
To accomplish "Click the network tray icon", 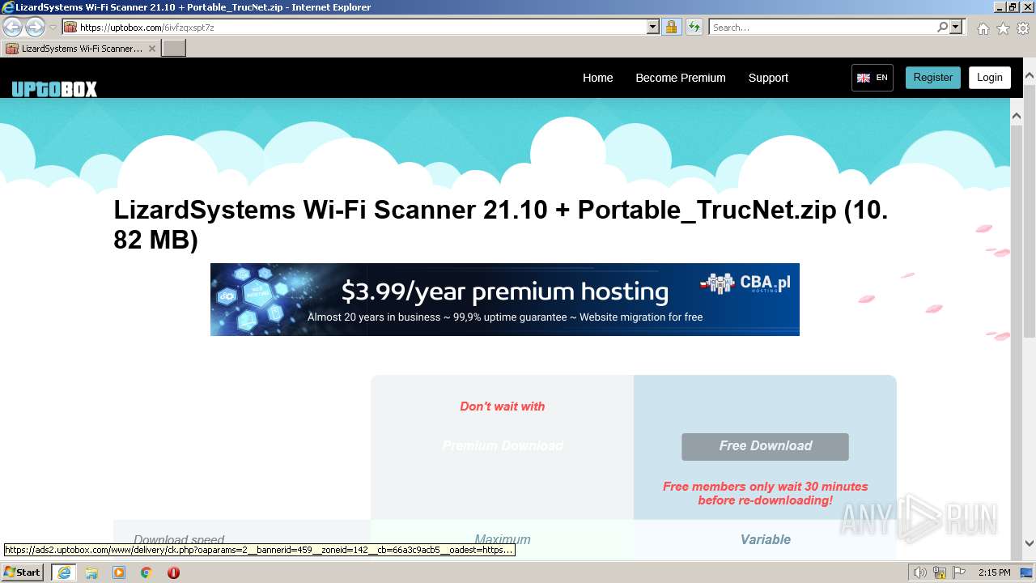I will tap(940, 572).
